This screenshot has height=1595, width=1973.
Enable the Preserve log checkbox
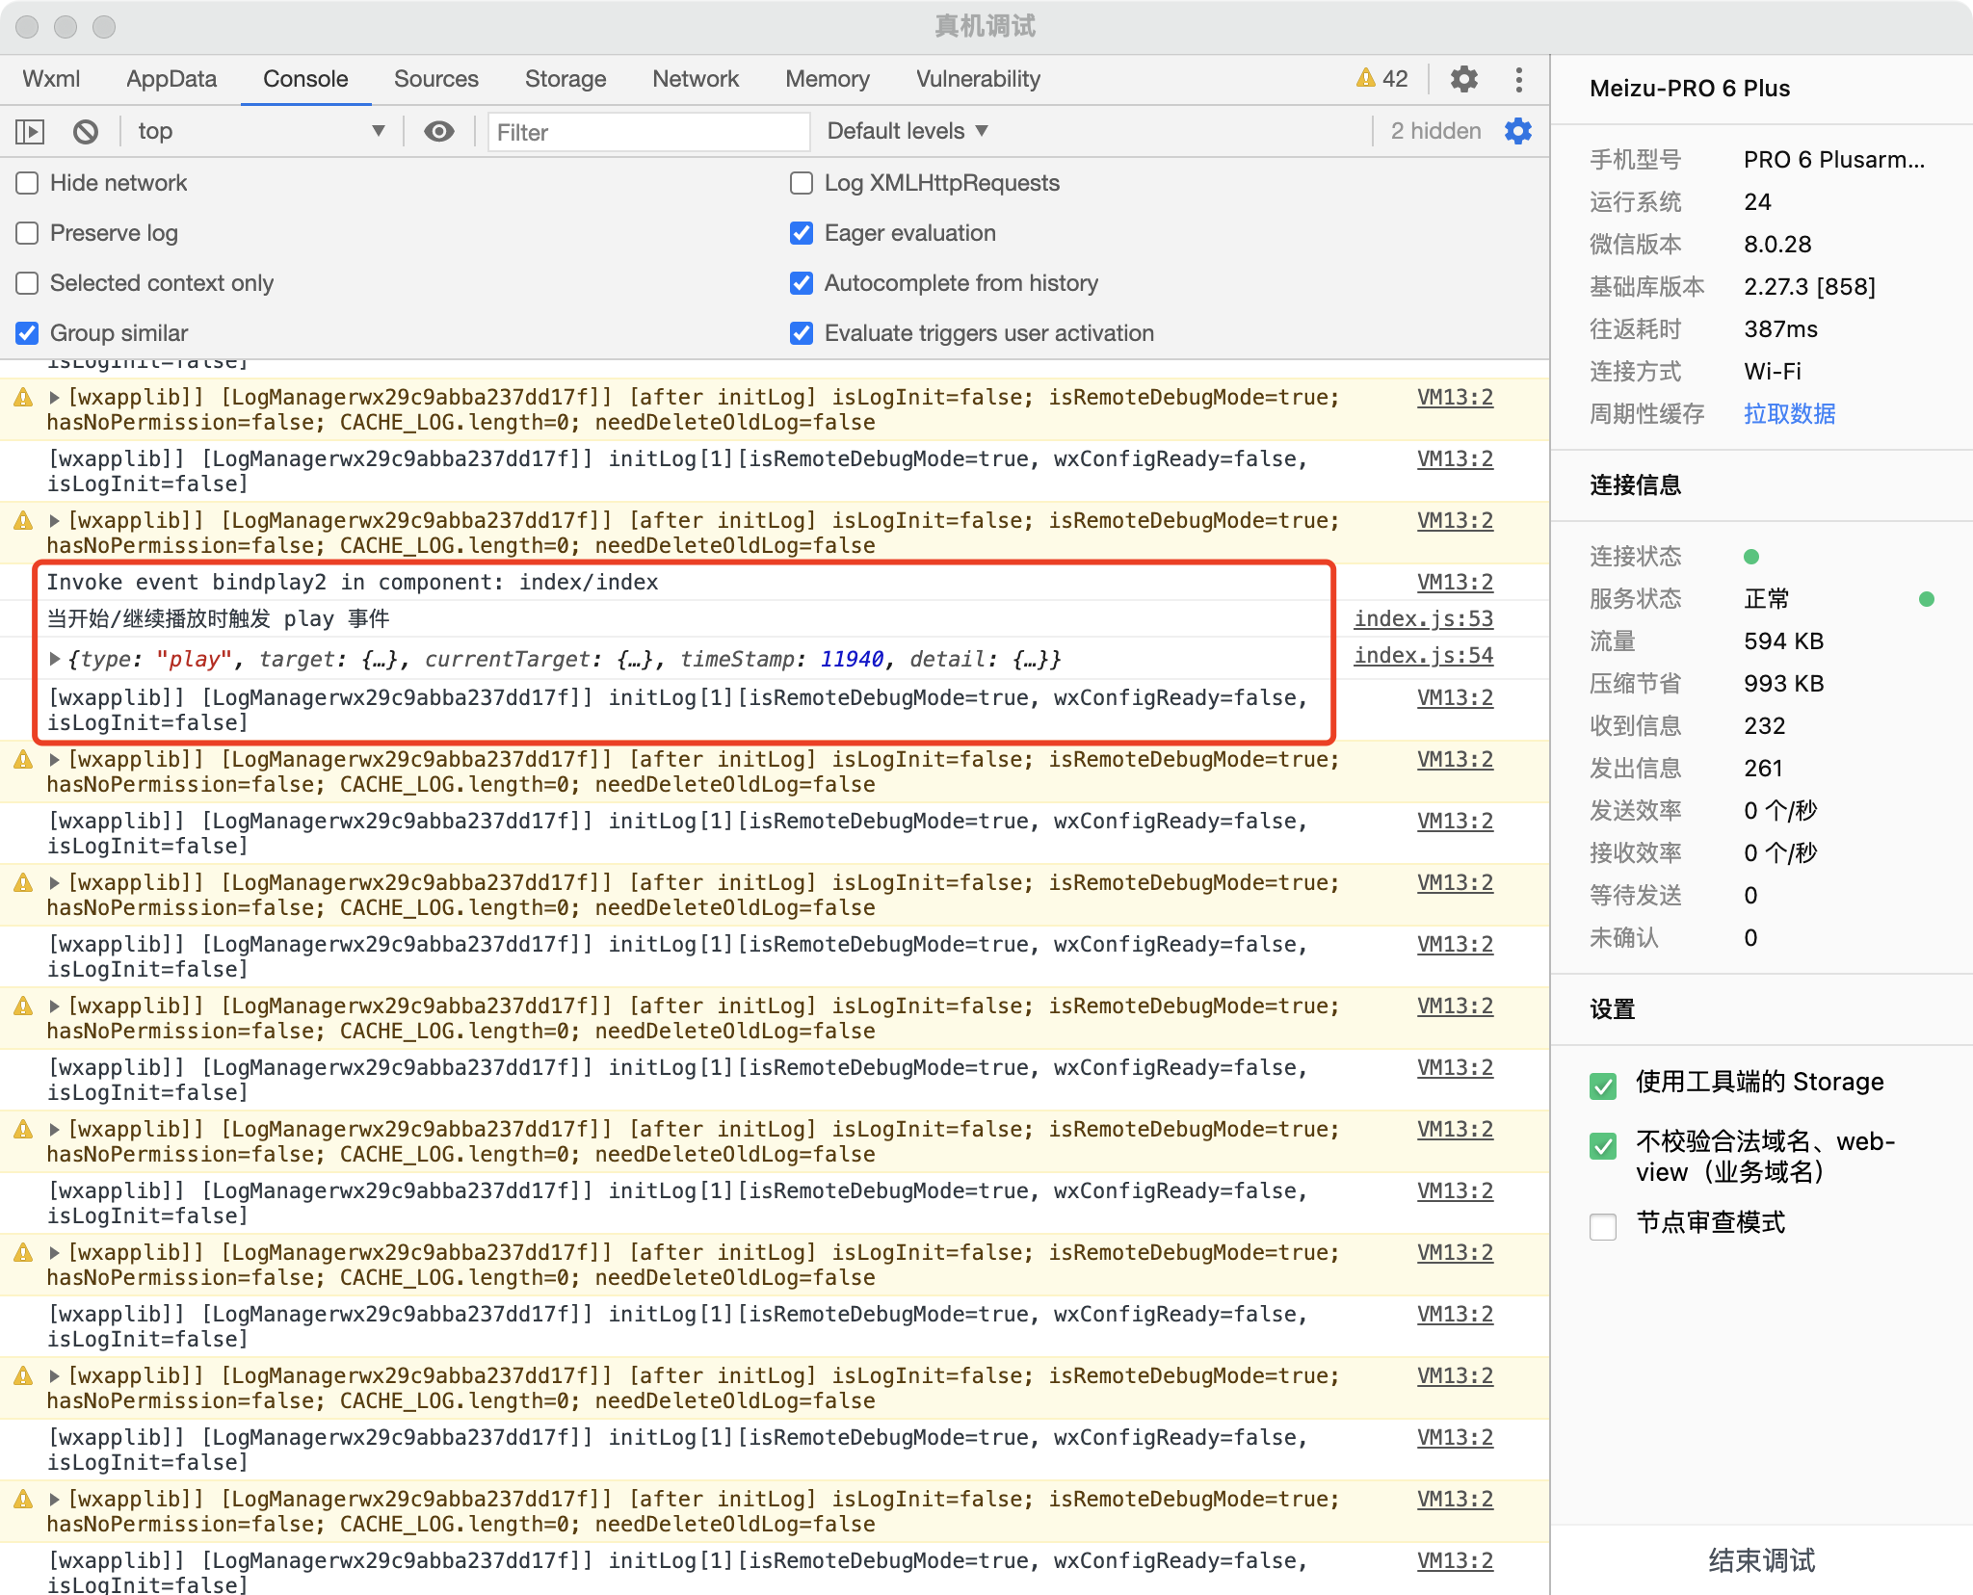click(x=28, y=233)
